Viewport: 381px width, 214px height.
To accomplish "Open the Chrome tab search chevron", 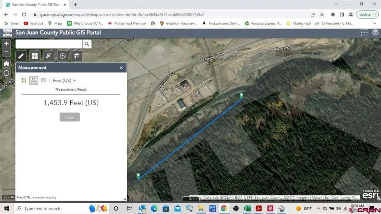I will 336,4.
